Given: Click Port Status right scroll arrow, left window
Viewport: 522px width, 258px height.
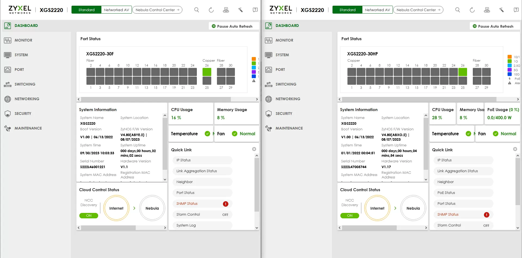Looking at the screenshot, I should [x=257, y=99].
